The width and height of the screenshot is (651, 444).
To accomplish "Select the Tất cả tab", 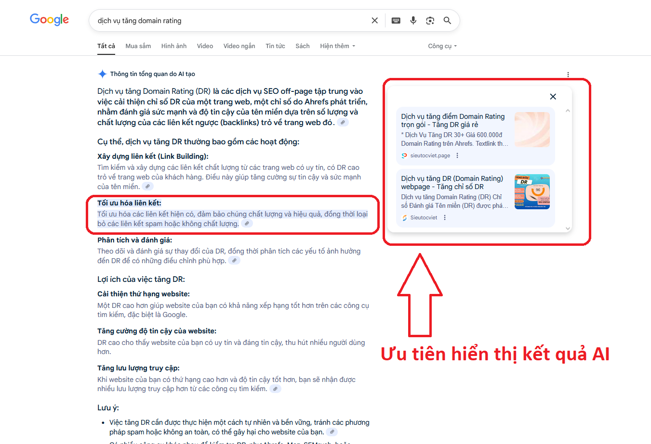I will coord(106,46).
